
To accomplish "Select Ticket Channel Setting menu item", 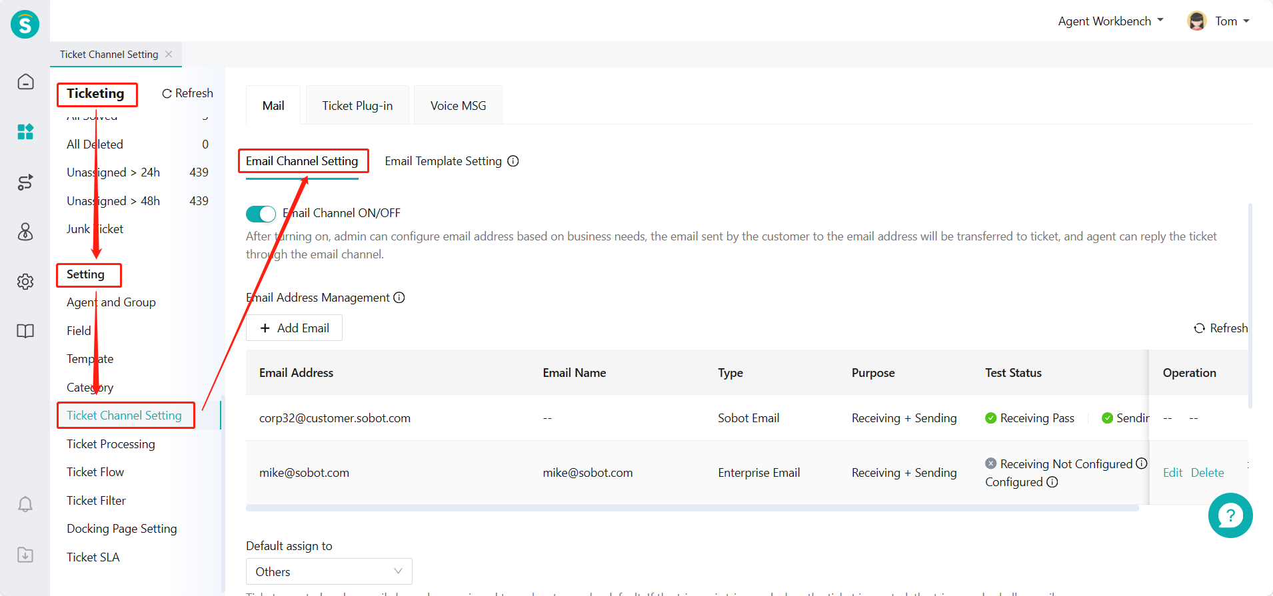I will 124,416.
